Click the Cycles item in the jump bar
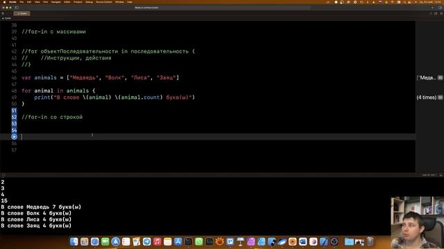This screenshot has width=444, height=249. click(6, 19)
